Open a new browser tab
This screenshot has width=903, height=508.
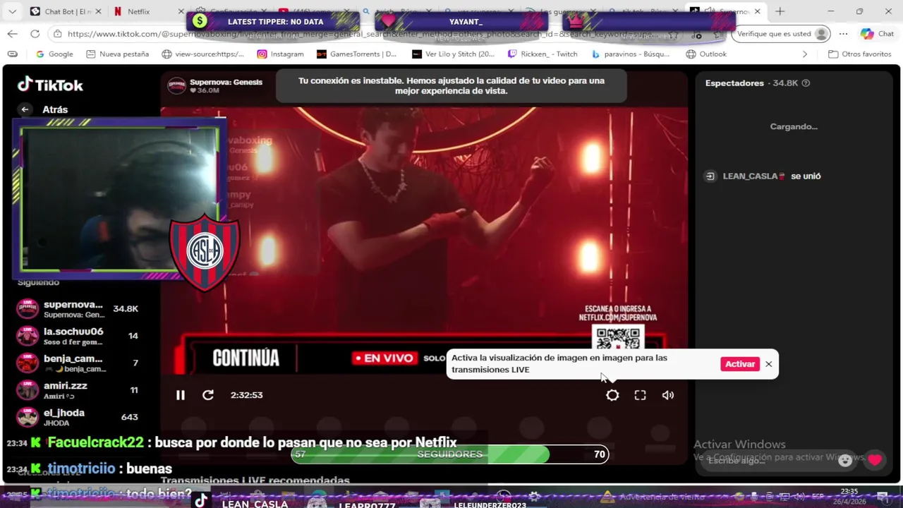pos(780,11)
